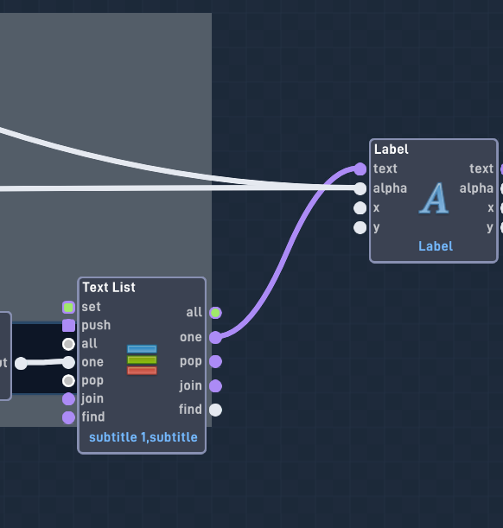Click the Label node's blue A icon
503x528 pixels.
[434, 199]
